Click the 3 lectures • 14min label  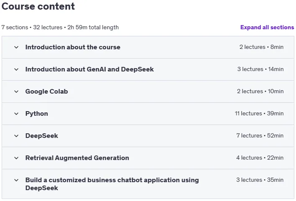pos(260,69)
